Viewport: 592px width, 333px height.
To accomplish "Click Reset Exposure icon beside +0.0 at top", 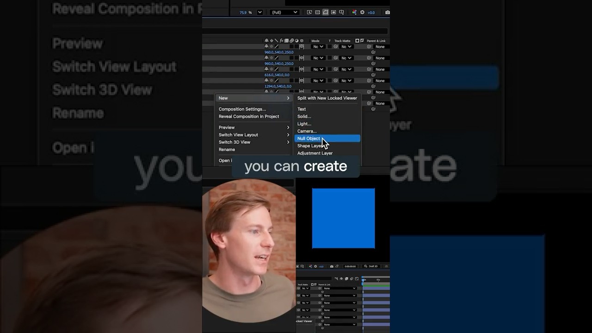I will coord(362,12).
